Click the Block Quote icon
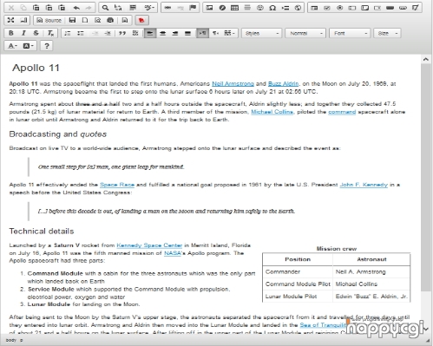Image resolution: width=433 pixels, height=346 pixels. click(122, 33)
